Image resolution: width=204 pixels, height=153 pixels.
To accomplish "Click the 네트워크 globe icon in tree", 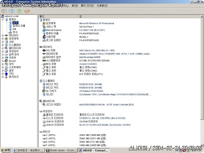I will pyautogui.click(x=6, y=58).
